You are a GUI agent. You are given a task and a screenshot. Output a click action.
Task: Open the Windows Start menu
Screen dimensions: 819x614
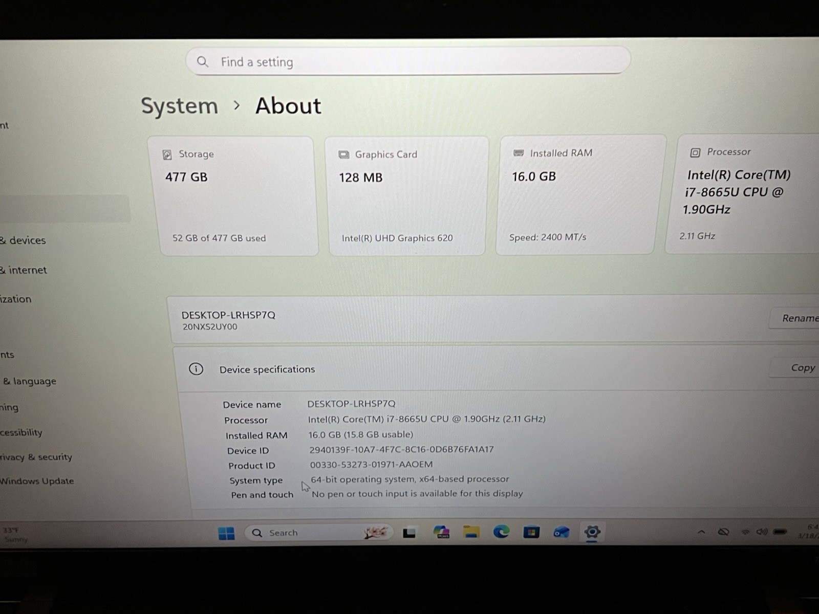[226, 533]
